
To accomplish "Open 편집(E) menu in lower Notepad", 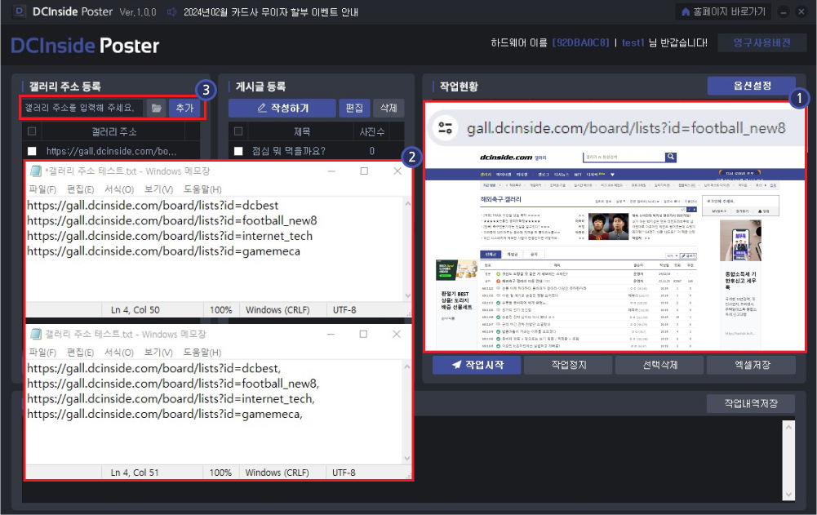I will [x=81, y=353].
